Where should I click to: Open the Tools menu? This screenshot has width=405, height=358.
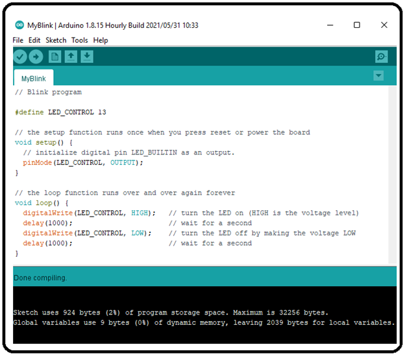[x=79, y=40]
